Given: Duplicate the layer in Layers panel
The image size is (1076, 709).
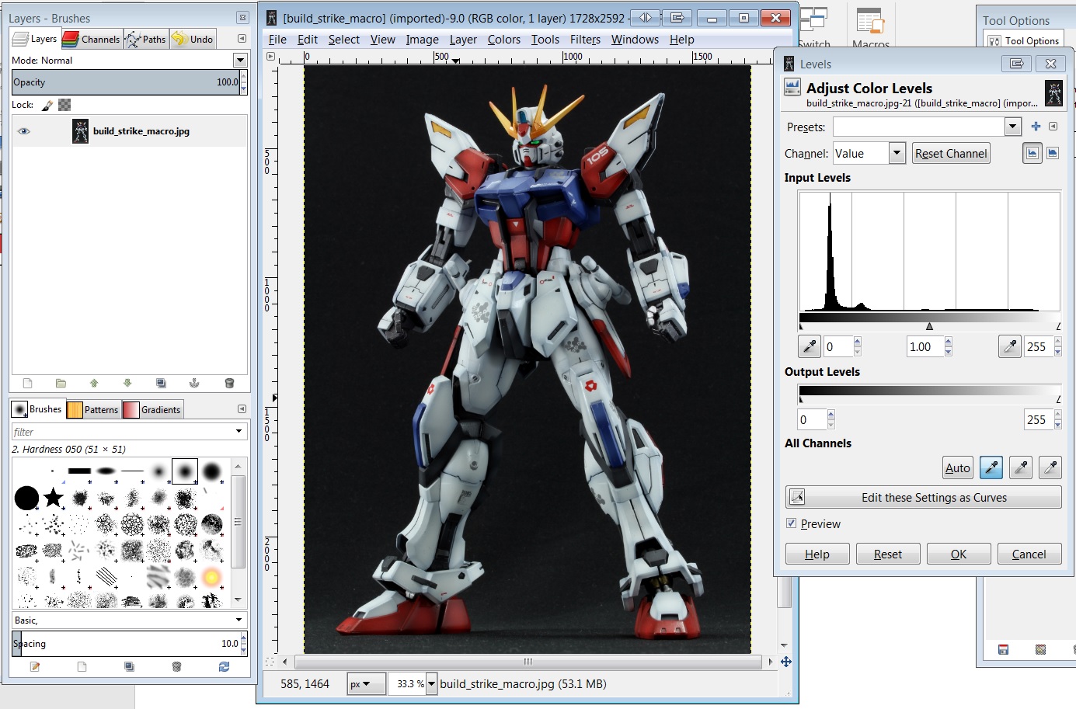Looking at the screenshot, I should [x=161, y=383].
